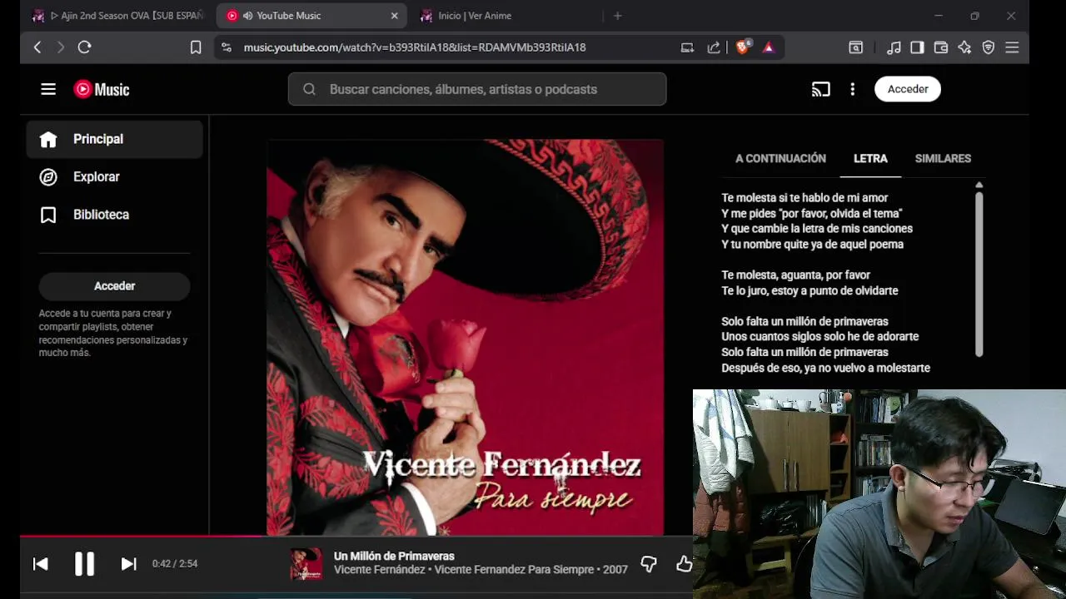
Task: Click the large Vicente Fernández album cover
Action: (x=465, y=337)
